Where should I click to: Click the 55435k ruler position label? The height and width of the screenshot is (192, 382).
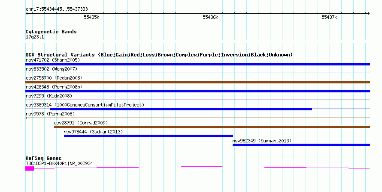[x=91, y=17]
